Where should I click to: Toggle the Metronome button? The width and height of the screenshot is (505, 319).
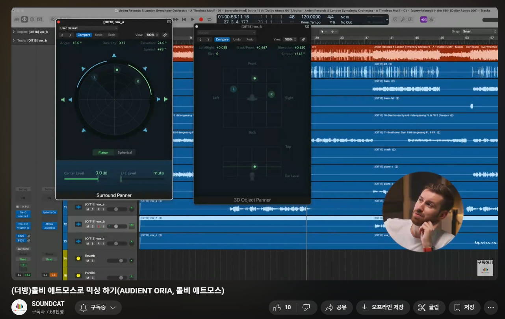point(431,19)
